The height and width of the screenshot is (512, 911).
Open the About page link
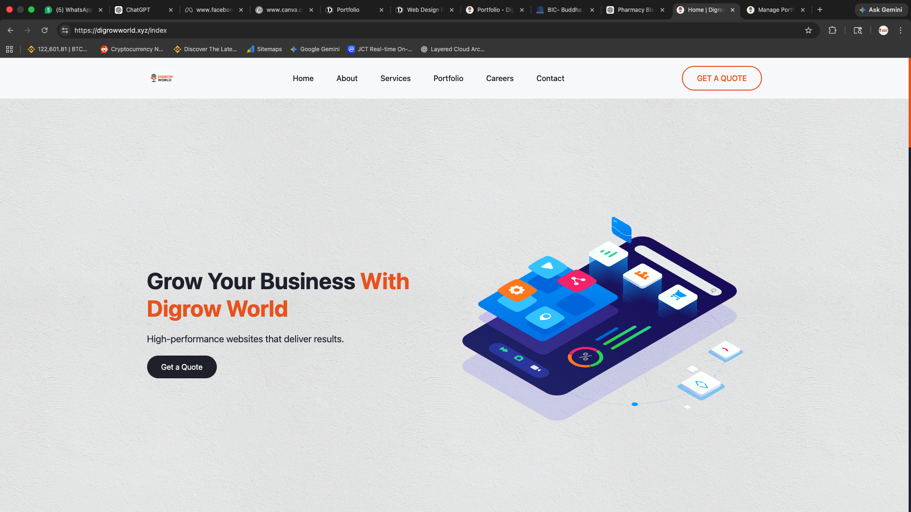[347, 78]
